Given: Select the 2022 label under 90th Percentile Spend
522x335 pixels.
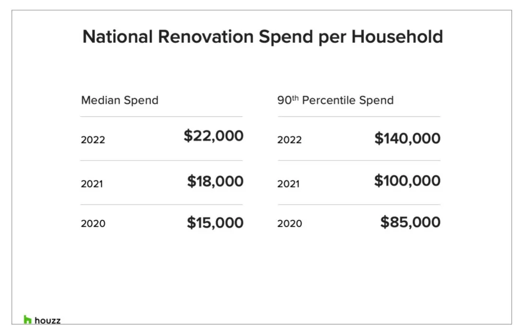Looking at the screenshot, I should [x=289, y=140].
